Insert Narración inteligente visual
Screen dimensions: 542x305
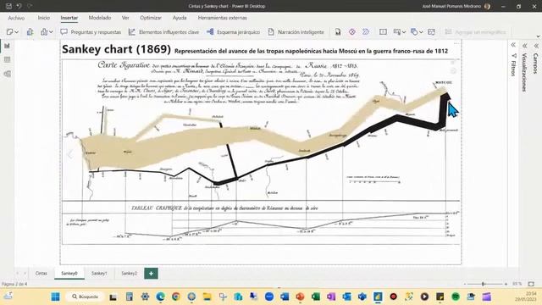click(x=296, y=32)
